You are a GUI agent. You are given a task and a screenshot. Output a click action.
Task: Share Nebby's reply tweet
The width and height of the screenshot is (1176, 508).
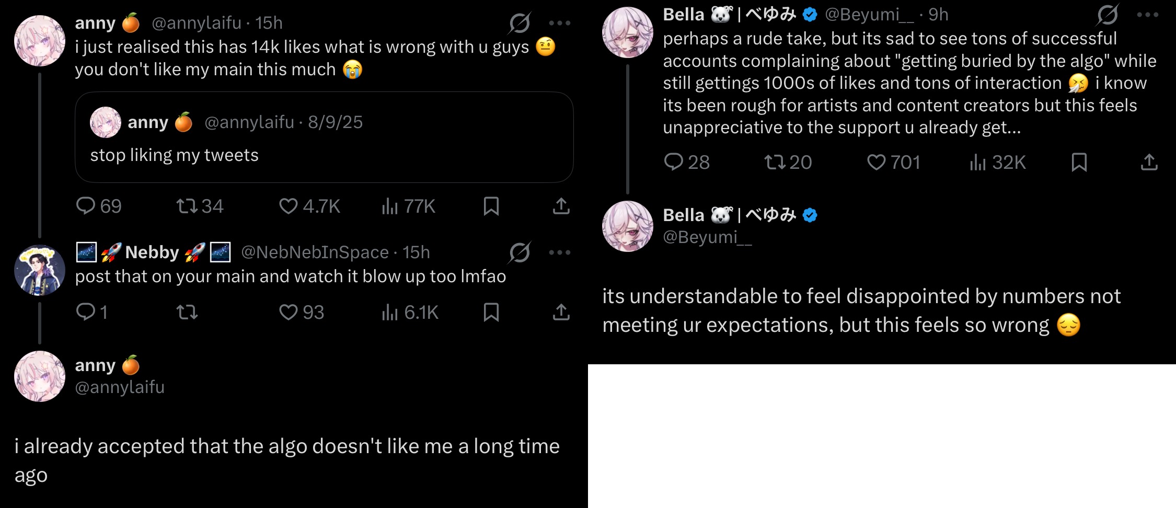tap(561, 313)
